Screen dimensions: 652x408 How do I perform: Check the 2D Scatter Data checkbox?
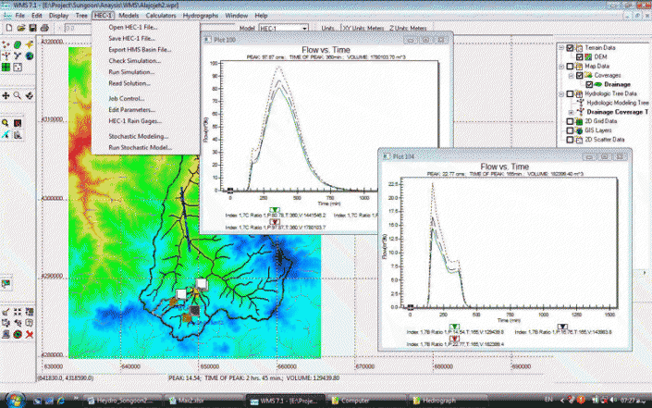pos(570,140)
